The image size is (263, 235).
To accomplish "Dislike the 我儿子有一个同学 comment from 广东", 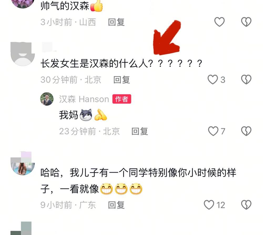I will click(246, 205).
